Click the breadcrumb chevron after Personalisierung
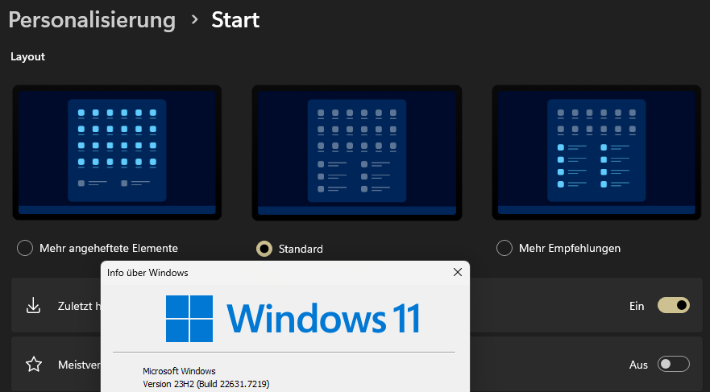 (195, 19)
